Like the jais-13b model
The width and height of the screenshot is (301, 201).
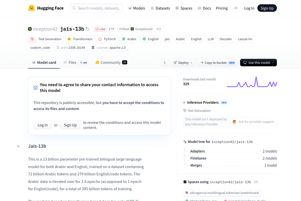click(x=100, y=29)
